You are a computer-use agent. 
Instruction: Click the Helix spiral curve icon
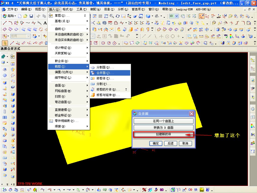(x=104, y=23)
